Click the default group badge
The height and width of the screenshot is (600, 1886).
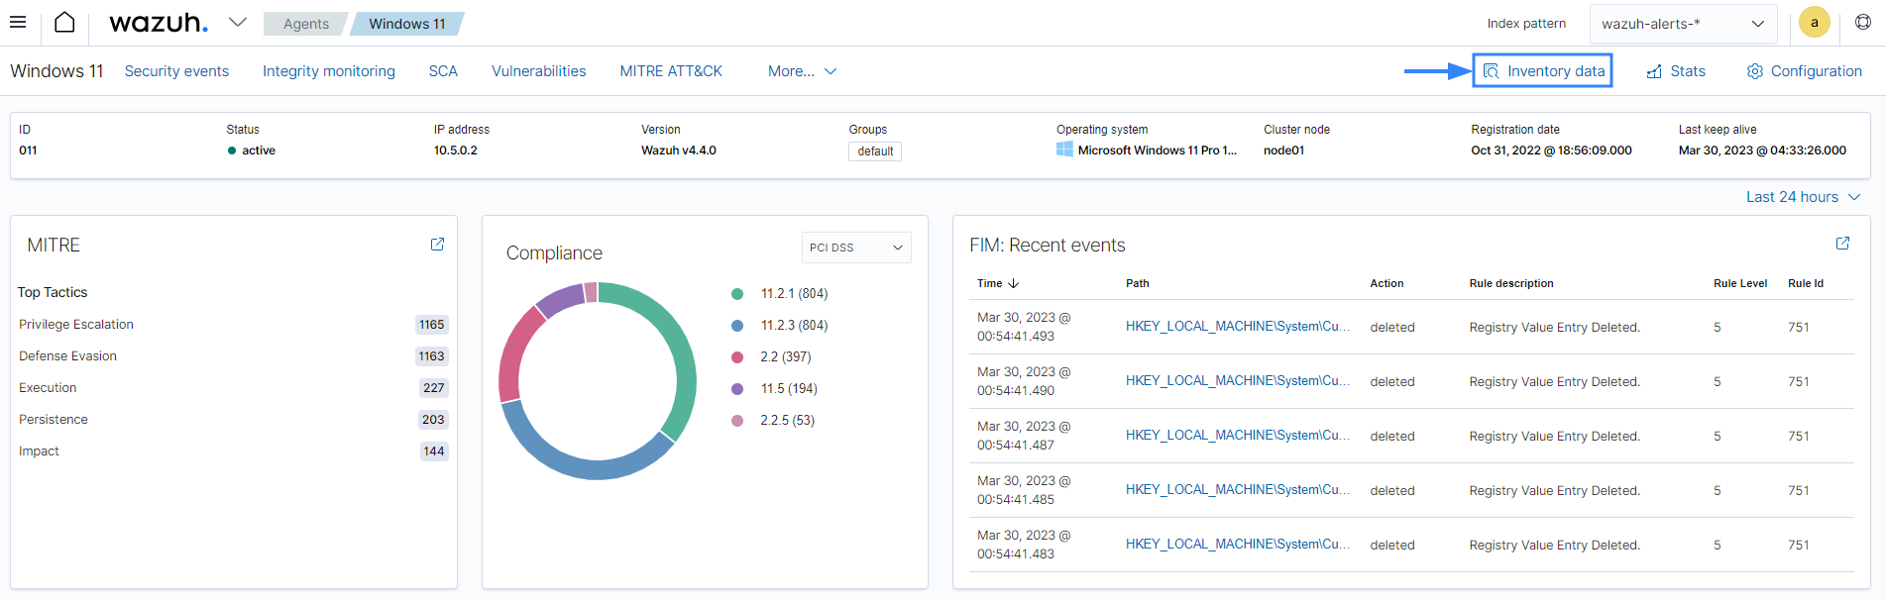point(875,151)
